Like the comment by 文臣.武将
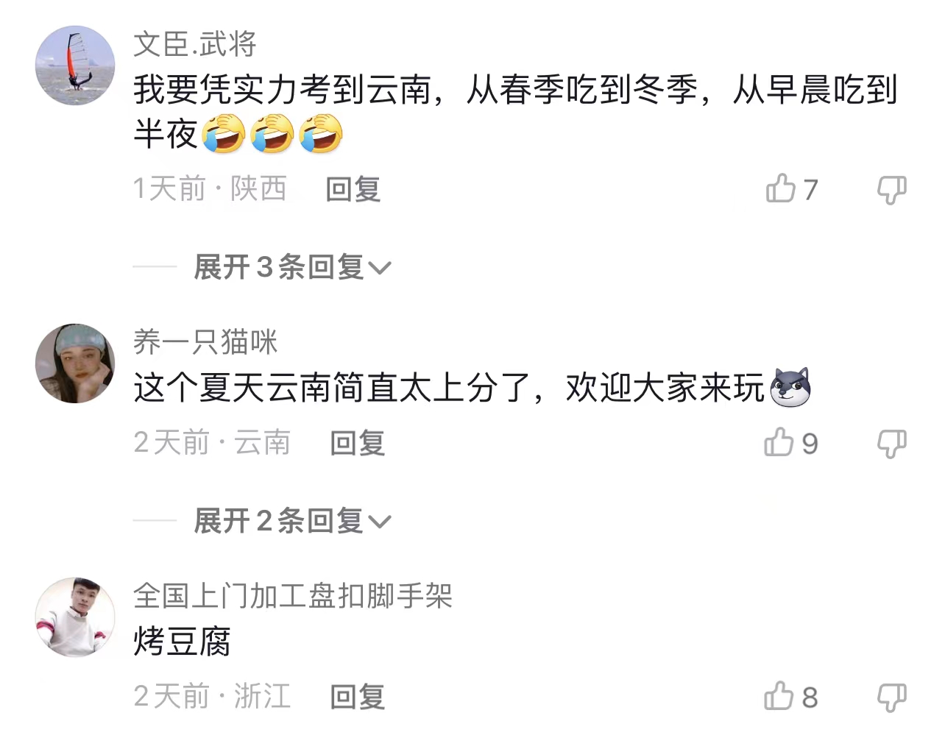Image resolution: width=945 pixels, height=749 pixels. pyautogui.click(x=781, y=188)
